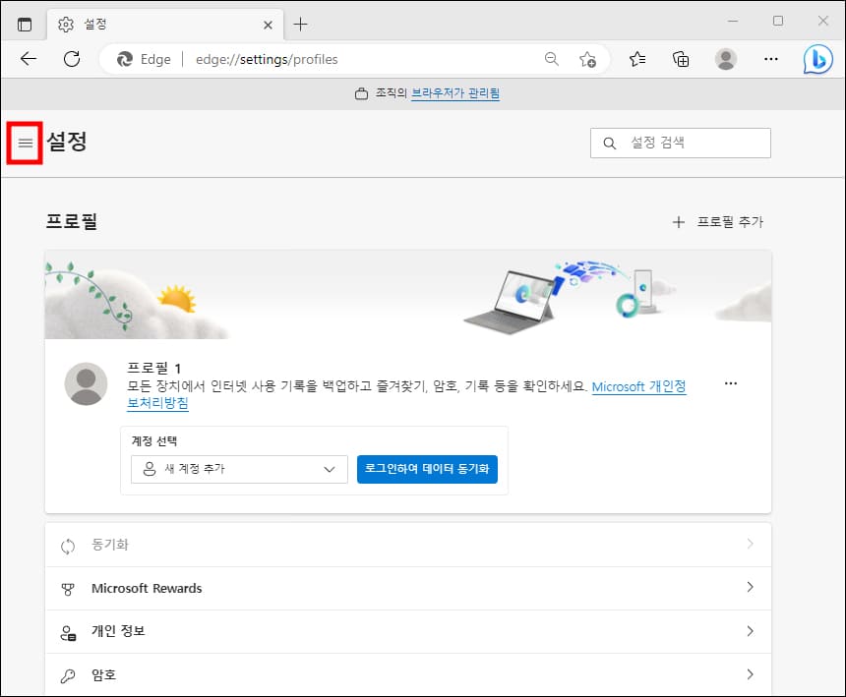Open more actions for 프로필 1
This screenshot has width=846, height=697.
730,383
